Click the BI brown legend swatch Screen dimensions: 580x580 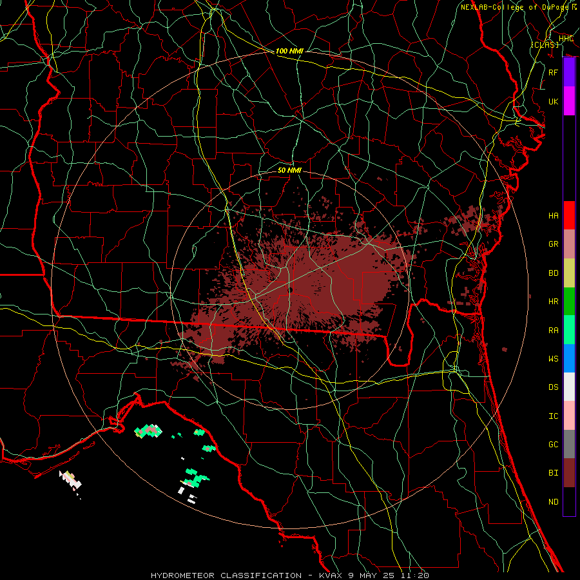(x=569, y=473)
